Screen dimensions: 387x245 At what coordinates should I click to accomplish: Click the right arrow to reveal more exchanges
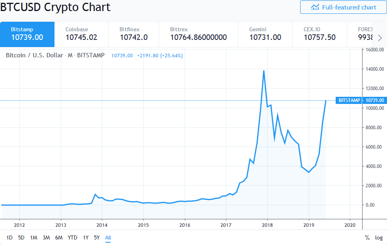point(379,38)
